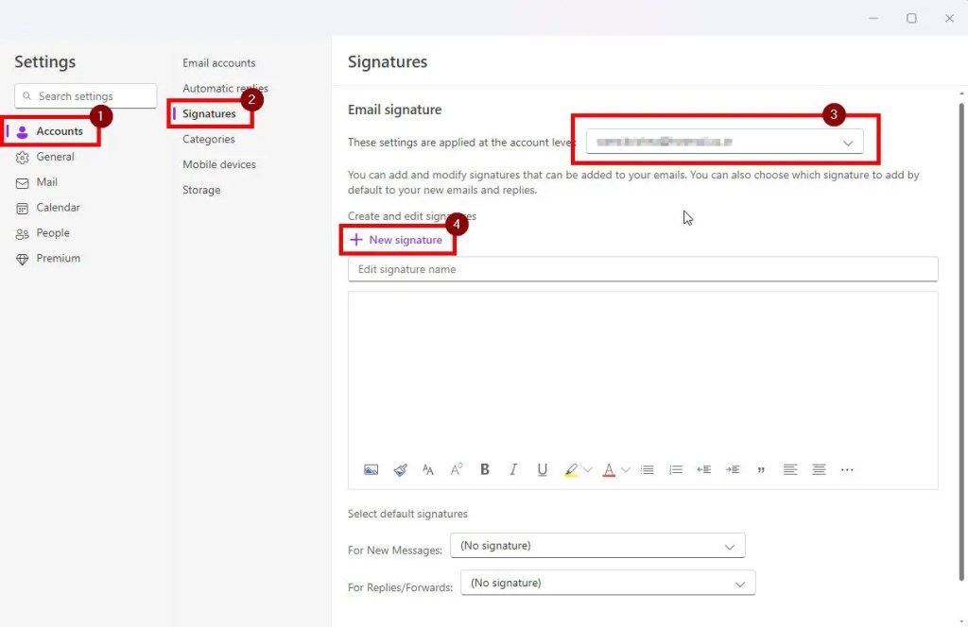
Task: Open the For Replies/Forwards signature dropdown
Action: (607, 583)
